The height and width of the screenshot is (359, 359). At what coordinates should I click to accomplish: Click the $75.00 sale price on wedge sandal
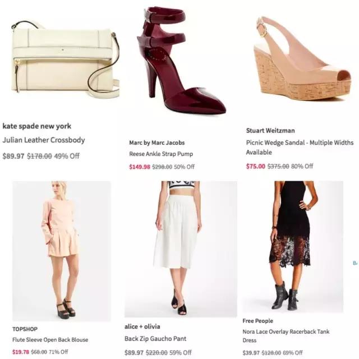tap(256, 166)
